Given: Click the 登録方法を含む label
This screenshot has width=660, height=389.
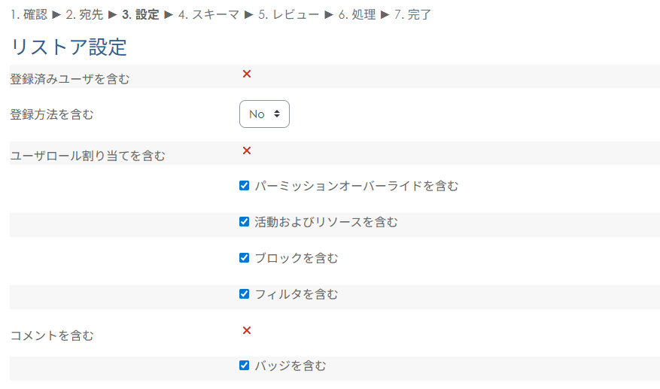Looking at the screenshot, I should (x=52, y=114).
